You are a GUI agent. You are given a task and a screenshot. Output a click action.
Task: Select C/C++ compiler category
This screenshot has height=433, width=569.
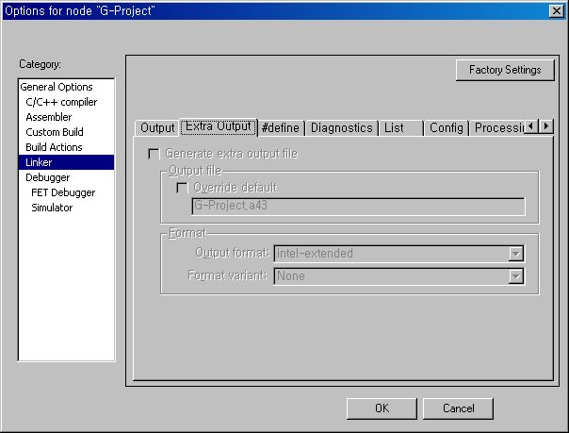[61, 102]
